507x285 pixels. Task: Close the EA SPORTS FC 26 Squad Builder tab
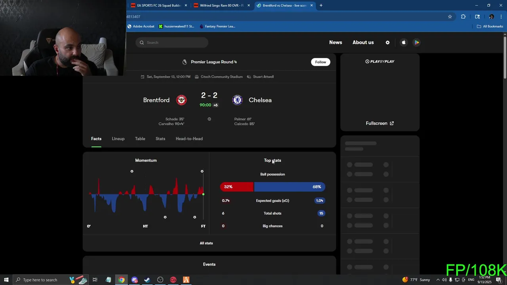point(186,6)
